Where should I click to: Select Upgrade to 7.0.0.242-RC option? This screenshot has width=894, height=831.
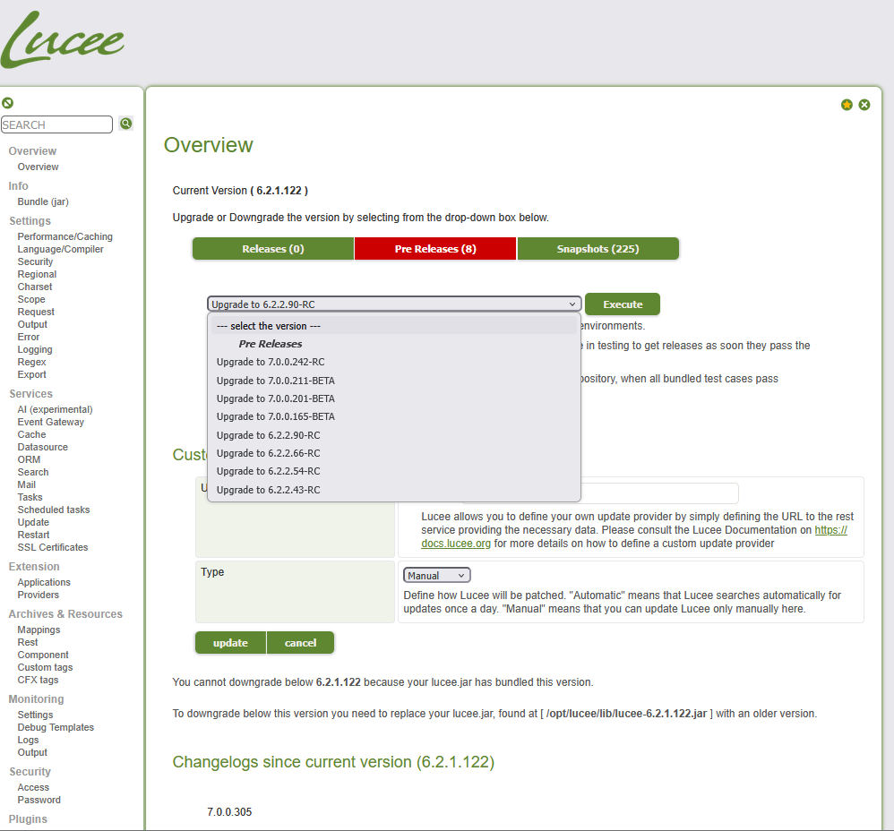tap(394, 362)
